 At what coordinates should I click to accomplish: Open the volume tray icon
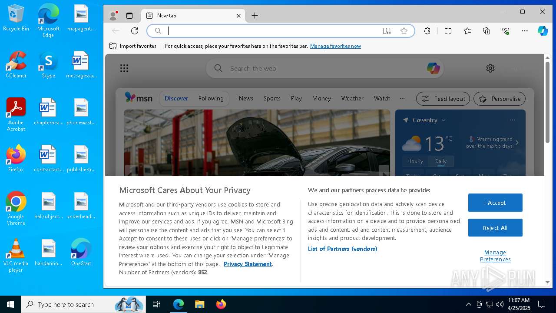click(500, 304)
